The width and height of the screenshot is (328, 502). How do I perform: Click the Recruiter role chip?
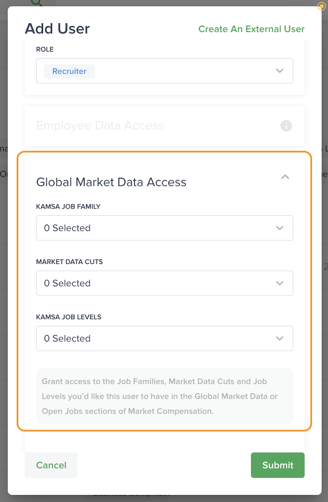tap(69, 71)
